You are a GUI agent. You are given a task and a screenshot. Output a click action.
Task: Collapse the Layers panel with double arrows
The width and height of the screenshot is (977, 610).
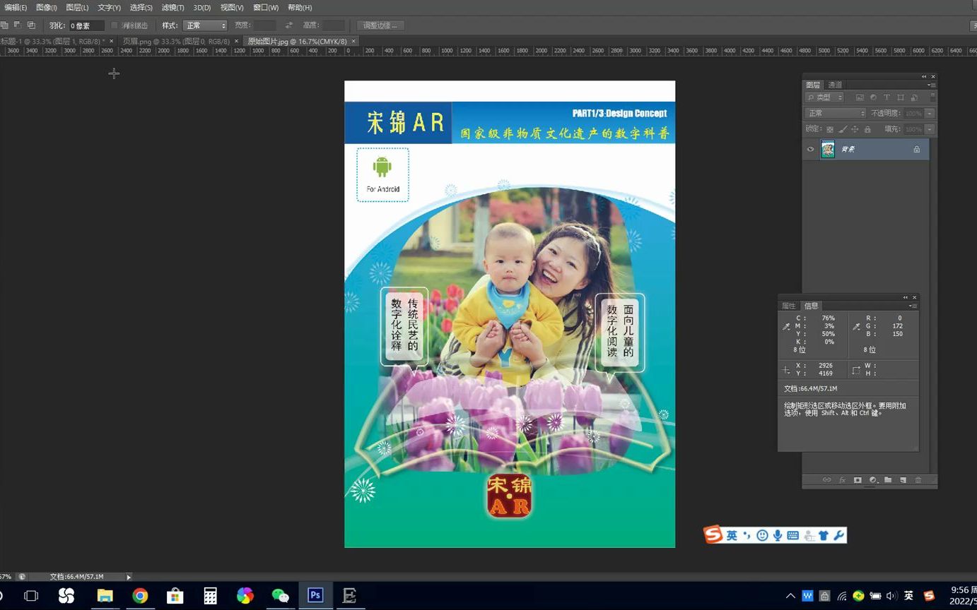(924, 76)
